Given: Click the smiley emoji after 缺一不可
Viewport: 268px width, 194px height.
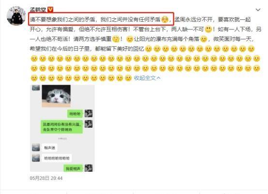Looking at the screenshot, I should coord(208,30).
